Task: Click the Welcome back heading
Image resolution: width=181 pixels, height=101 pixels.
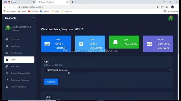Action: [62, 29]
